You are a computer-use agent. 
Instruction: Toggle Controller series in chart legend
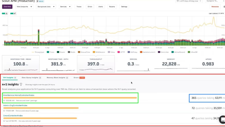click(163, 52)
